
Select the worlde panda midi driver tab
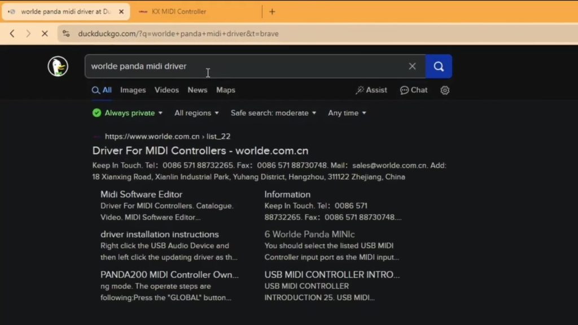tap(65, 12)
